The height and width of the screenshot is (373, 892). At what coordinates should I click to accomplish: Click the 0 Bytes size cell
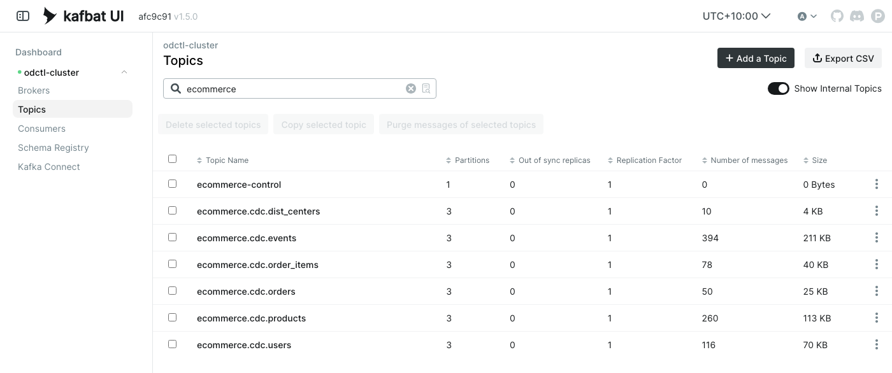tap(819, 185)
